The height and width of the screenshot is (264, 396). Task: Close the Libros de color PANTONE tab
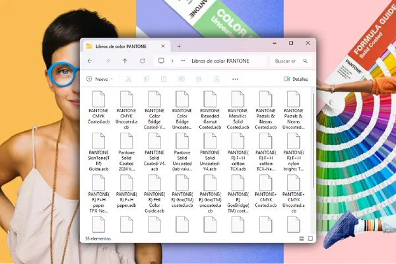[163, 46]
